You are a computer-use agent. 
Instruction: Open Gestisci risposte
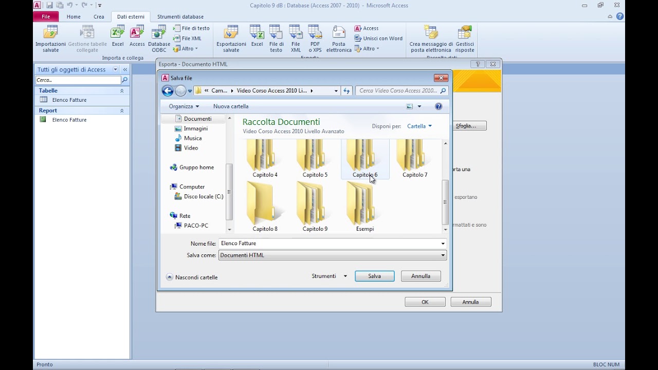(465, 39)
